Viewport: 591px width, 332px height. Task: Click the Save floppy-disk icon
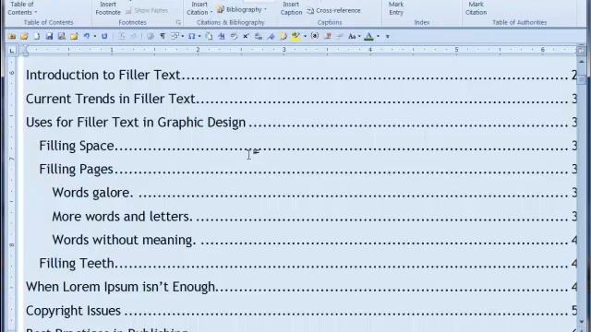[x=49, y=37]
